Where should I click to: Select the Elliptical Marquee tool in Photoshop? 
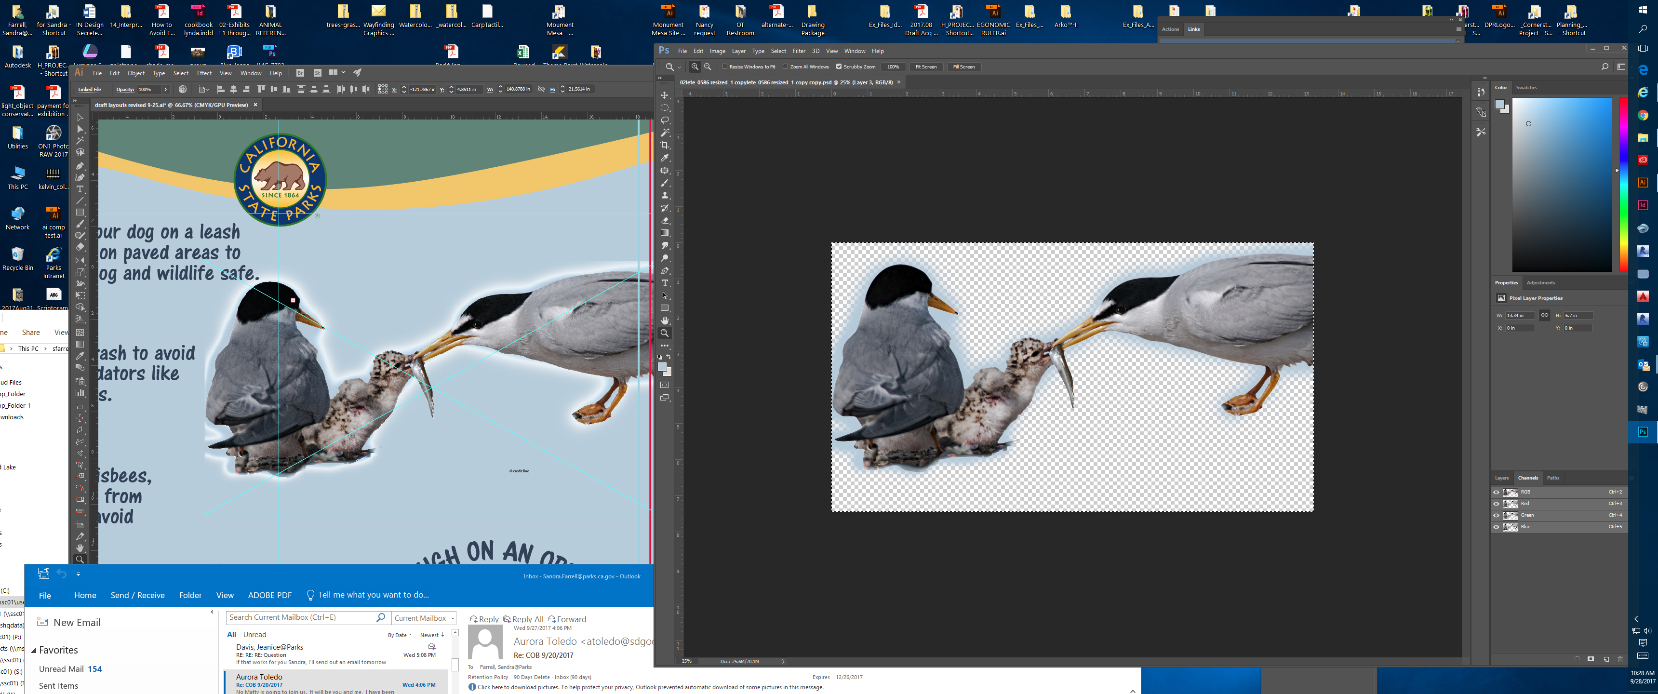(x=664, y=107)
